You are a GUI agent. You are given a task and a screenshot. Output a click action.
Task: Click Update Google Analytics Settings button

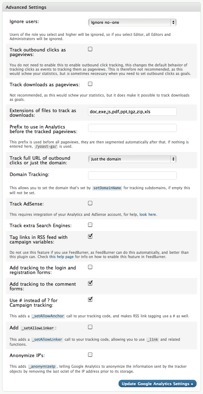tap(157, 384)
